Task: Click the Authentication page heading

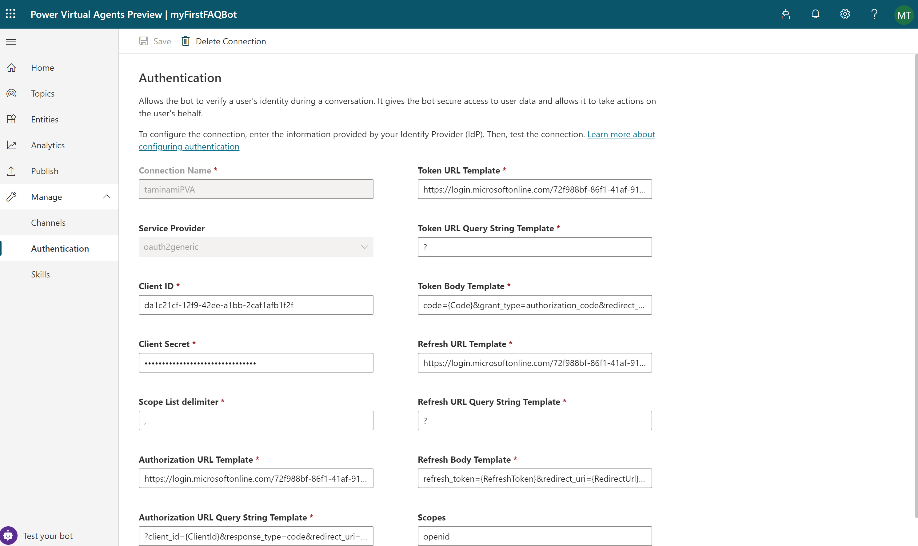Action: (x=180, y=78)
